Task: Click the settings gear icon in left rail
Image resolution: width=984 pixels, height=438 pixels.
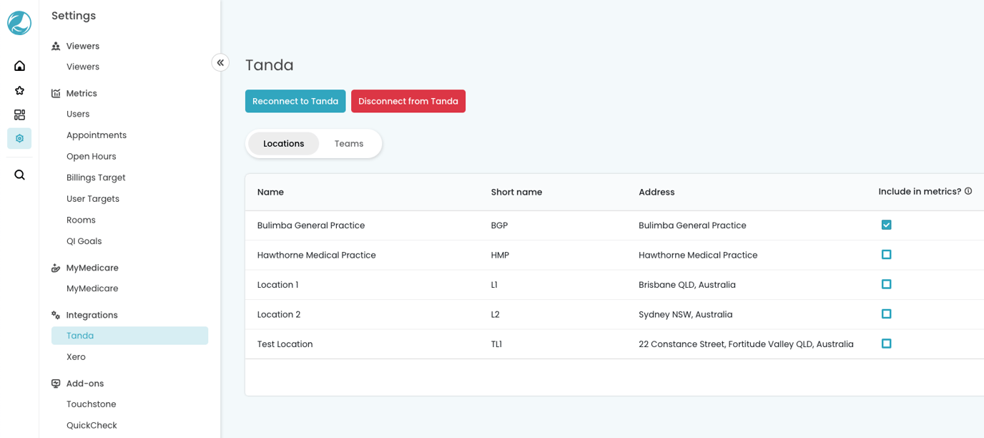Action: click(x=19, y=138)
